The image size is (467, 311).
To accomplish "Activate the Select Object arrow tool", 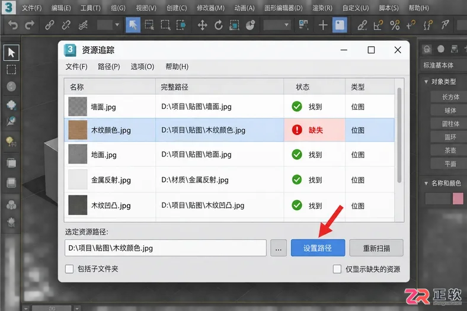I will (x=133, y=25).
